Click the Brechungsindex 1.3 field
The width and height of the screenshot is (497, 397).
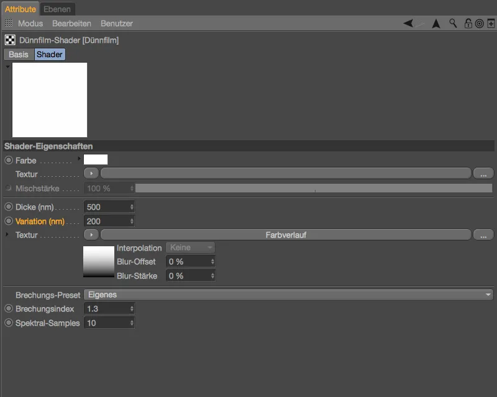(109, 309)
